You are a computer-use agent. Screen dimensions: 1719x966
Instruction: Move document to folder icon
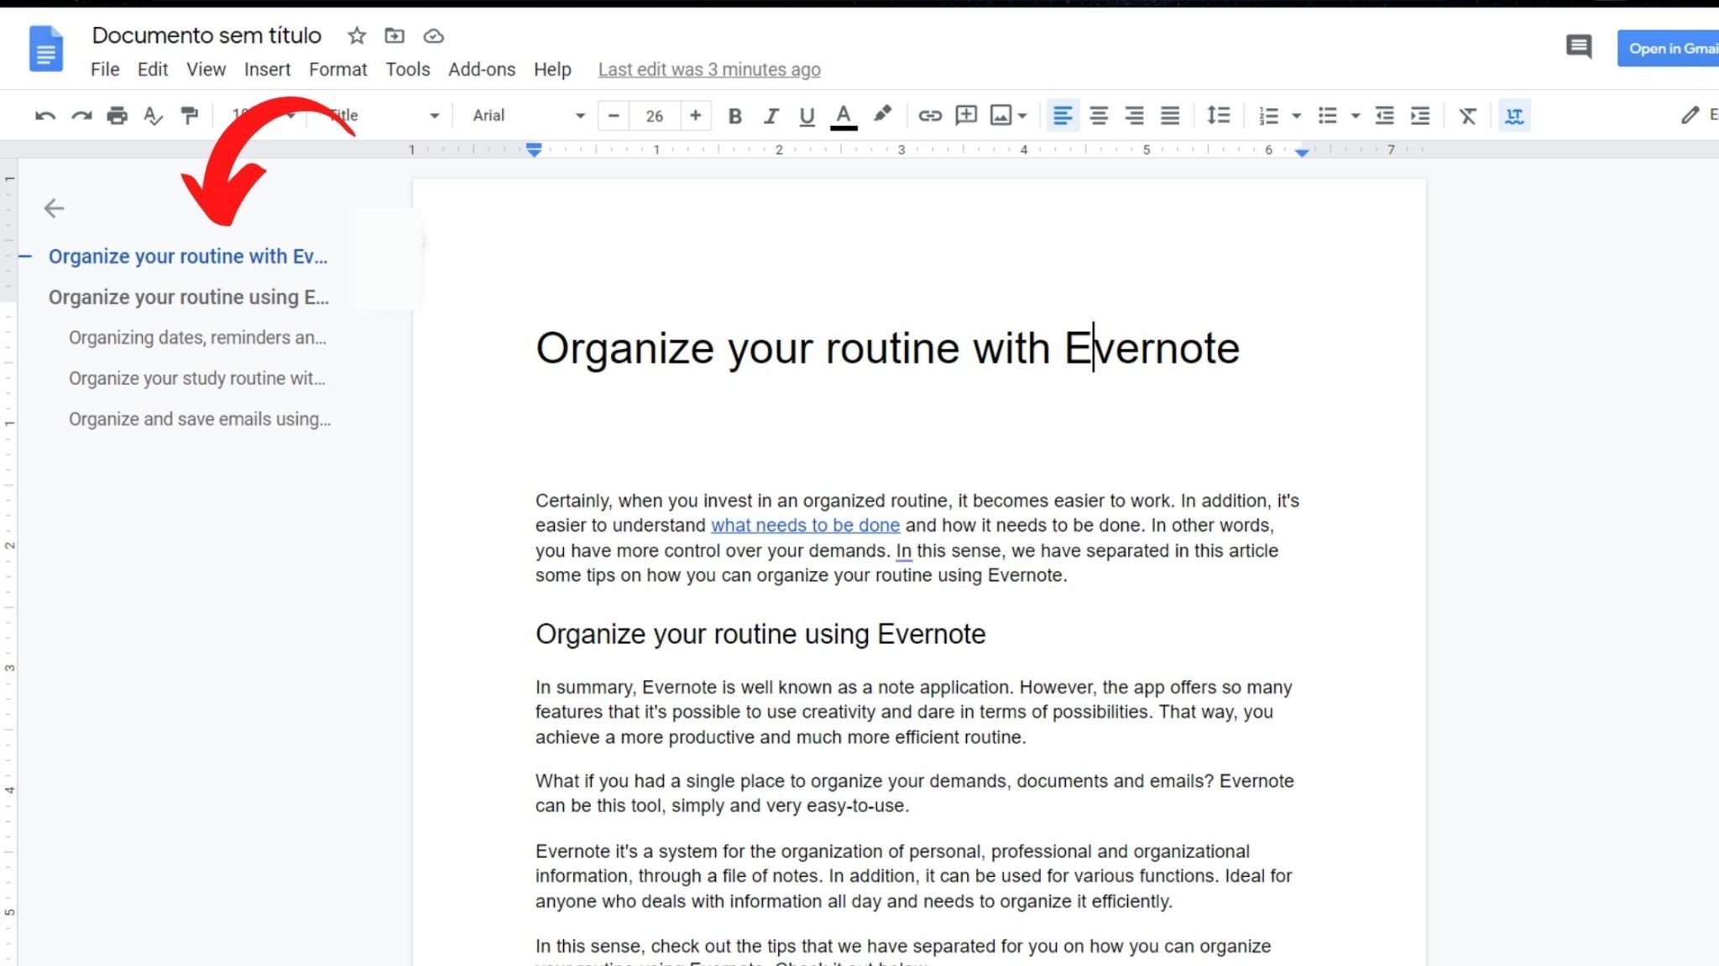[394, 35]
